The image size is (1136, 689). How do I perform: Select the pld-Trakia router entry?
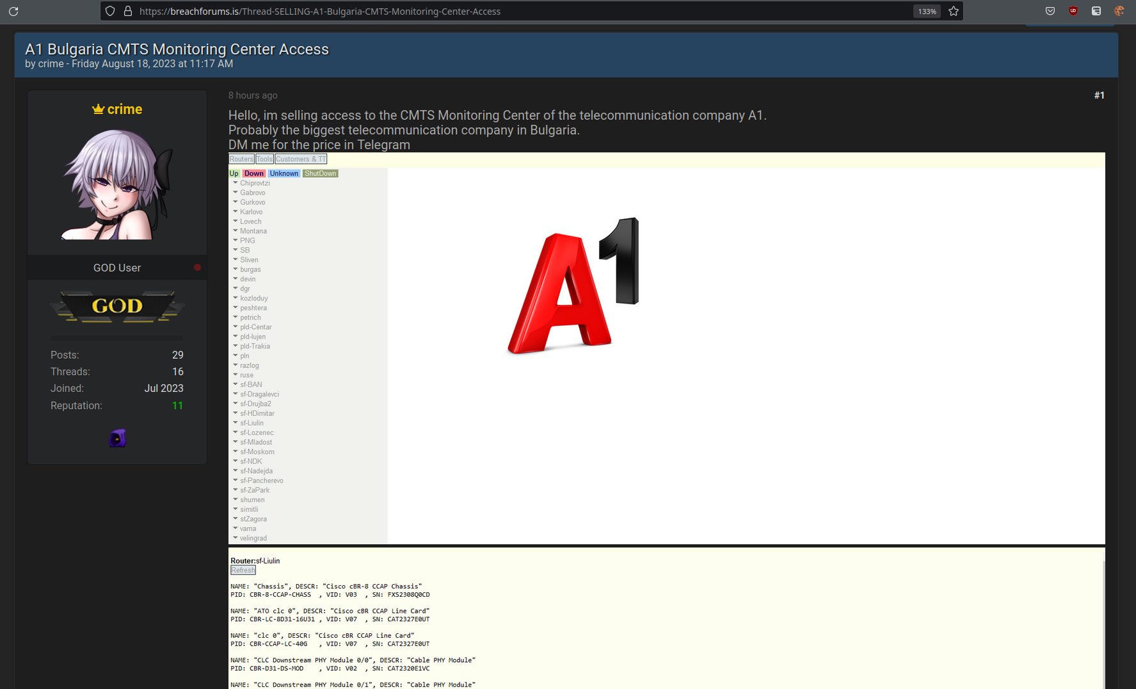point(255,346)
